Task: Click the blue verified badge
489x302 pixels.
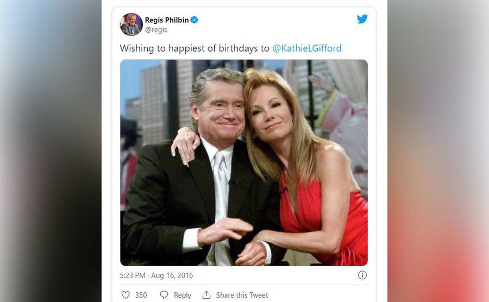Action: click(194, 20)
